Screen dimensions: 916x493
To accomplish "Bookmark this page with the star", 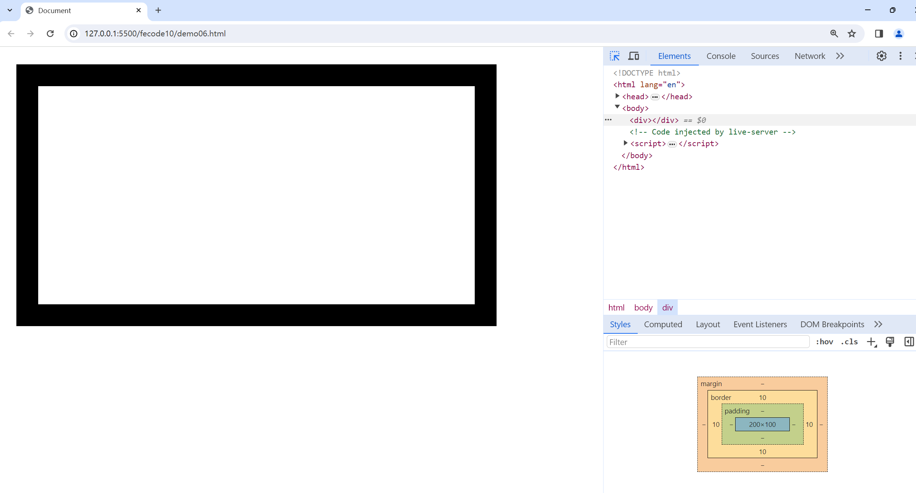I will pyautogui.click(x=852, y=33).
